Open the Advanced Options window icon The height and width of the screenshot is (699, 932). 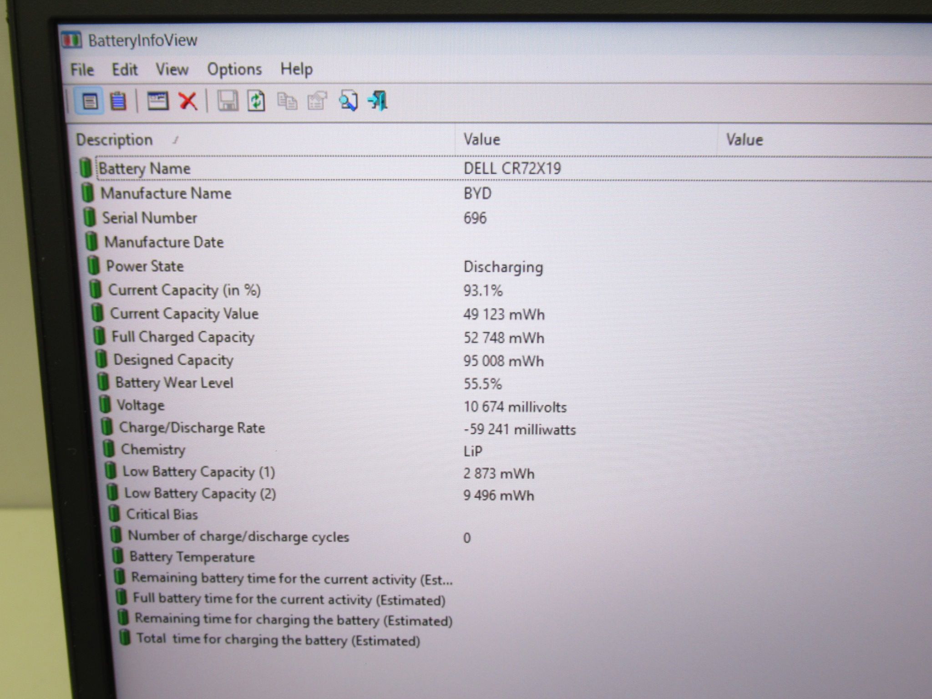[157, 101]
